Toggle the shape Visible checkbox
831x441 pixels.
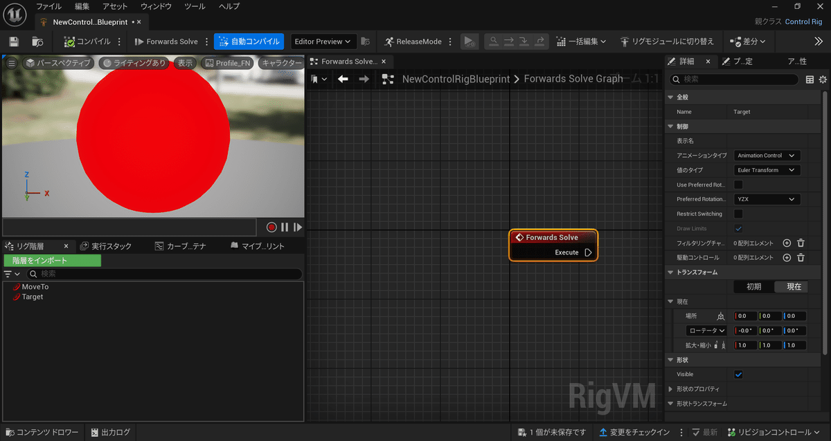[x=738, y=374]
